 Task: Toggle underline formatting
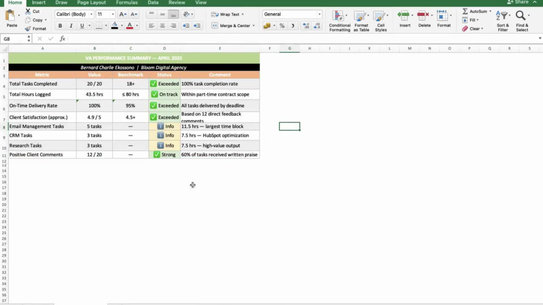(82, 25)
